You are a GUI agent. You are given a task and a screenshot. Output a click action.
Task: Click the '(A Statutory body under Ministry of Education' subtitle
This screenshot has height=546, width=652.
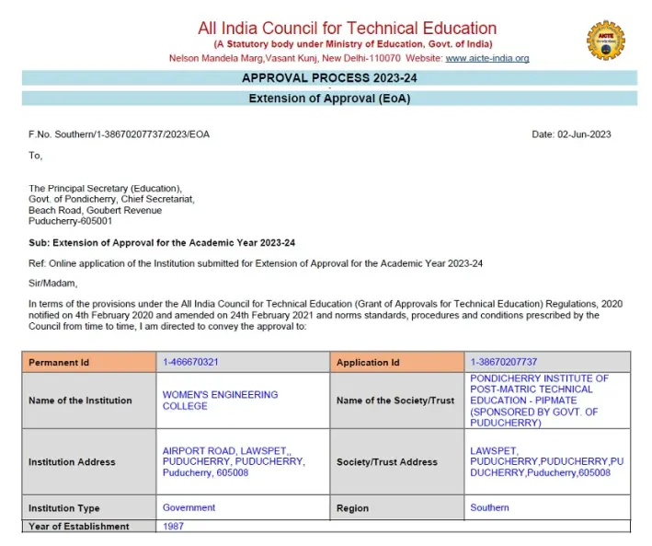353,44
